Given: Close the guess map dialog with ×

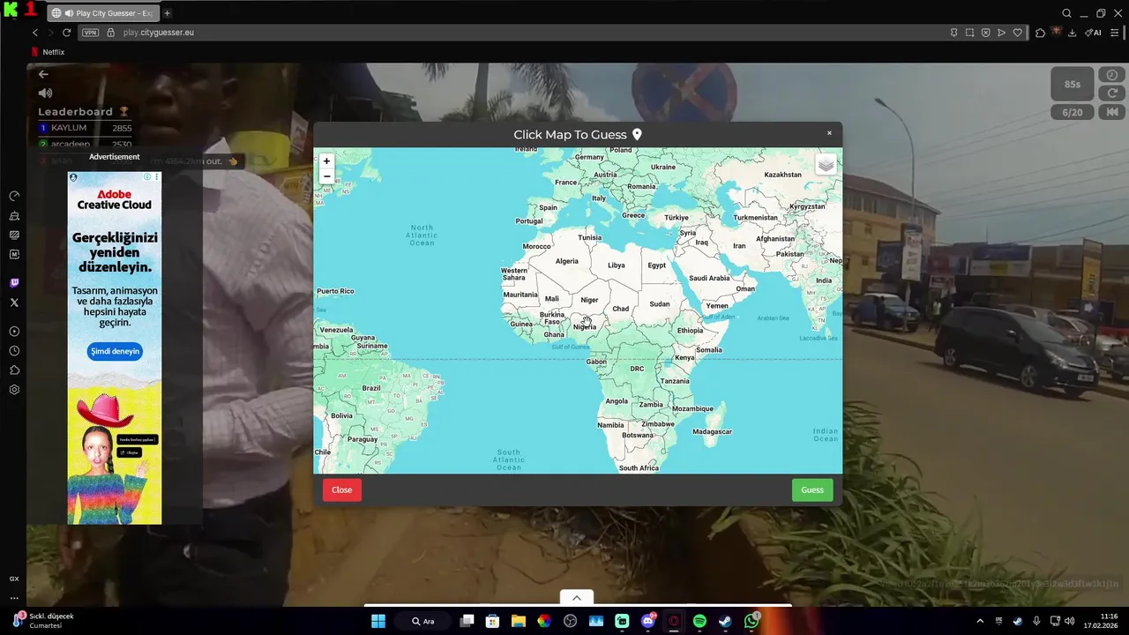Looking at the screenshot, I should (829, 133).
